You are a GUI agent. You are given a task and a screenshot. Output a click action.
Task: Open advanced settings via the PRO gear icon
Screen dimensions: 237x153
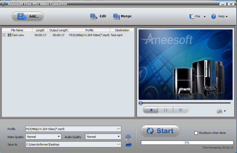(x=128, y=137)
